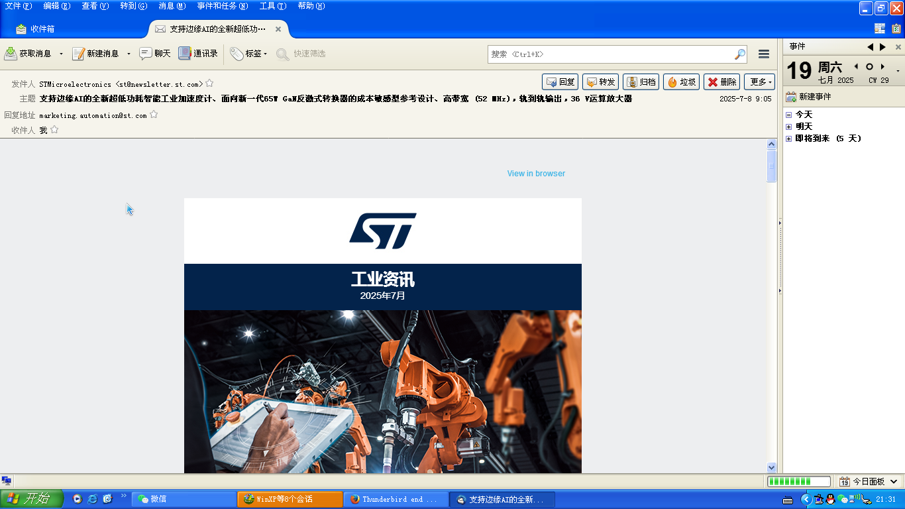Open the mini-month dropdown arrow in today pane
This screenshot has width=905, height=509.
(x=898, y=71)
